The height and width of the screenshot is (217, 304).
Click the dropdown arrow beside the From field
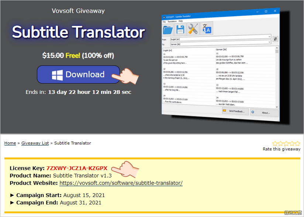point(269,36)
